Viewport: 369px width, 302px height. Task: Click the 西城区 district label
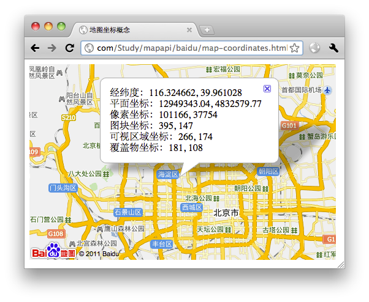pyautogui.click(x=191, y=207)
